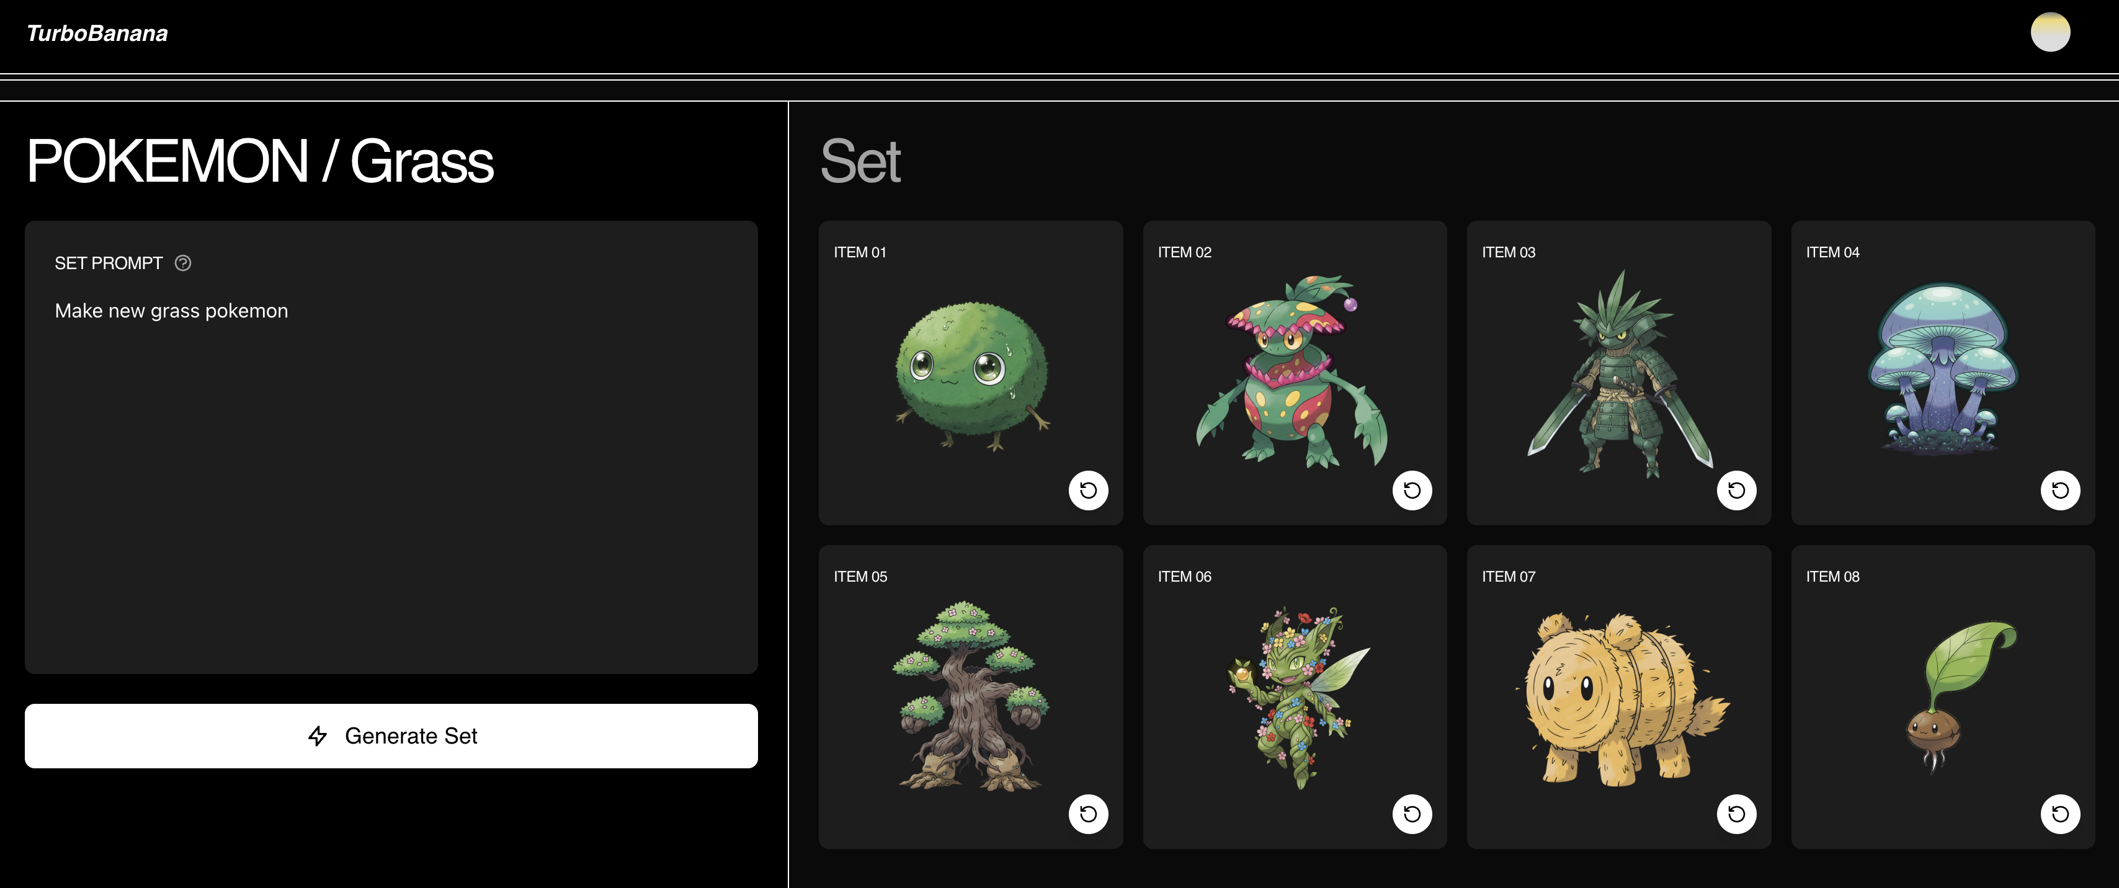2119x888 pixels.
Task: Regenerate ITEM 01 with its refresh icon
Action: click(x=1088, y=490)
